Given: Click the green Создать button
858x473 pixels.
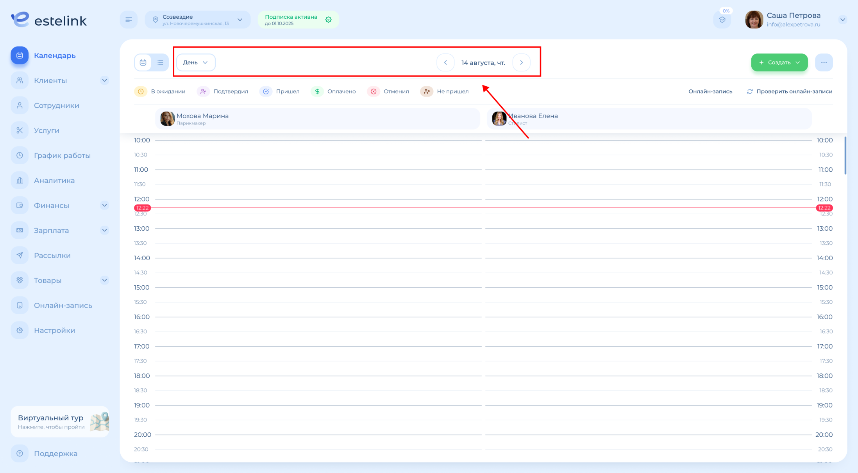Looking at the screenshot, I should pos(779,62).
